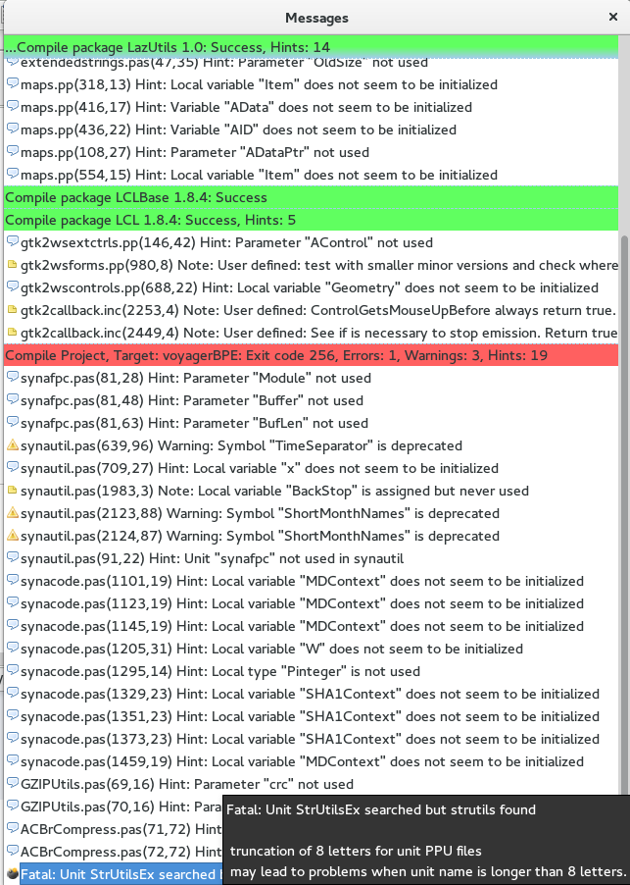
Task: Select Compile package LCLBase 1.8.4 Success header
Action: pyautogui.click(x=311, y=197)
